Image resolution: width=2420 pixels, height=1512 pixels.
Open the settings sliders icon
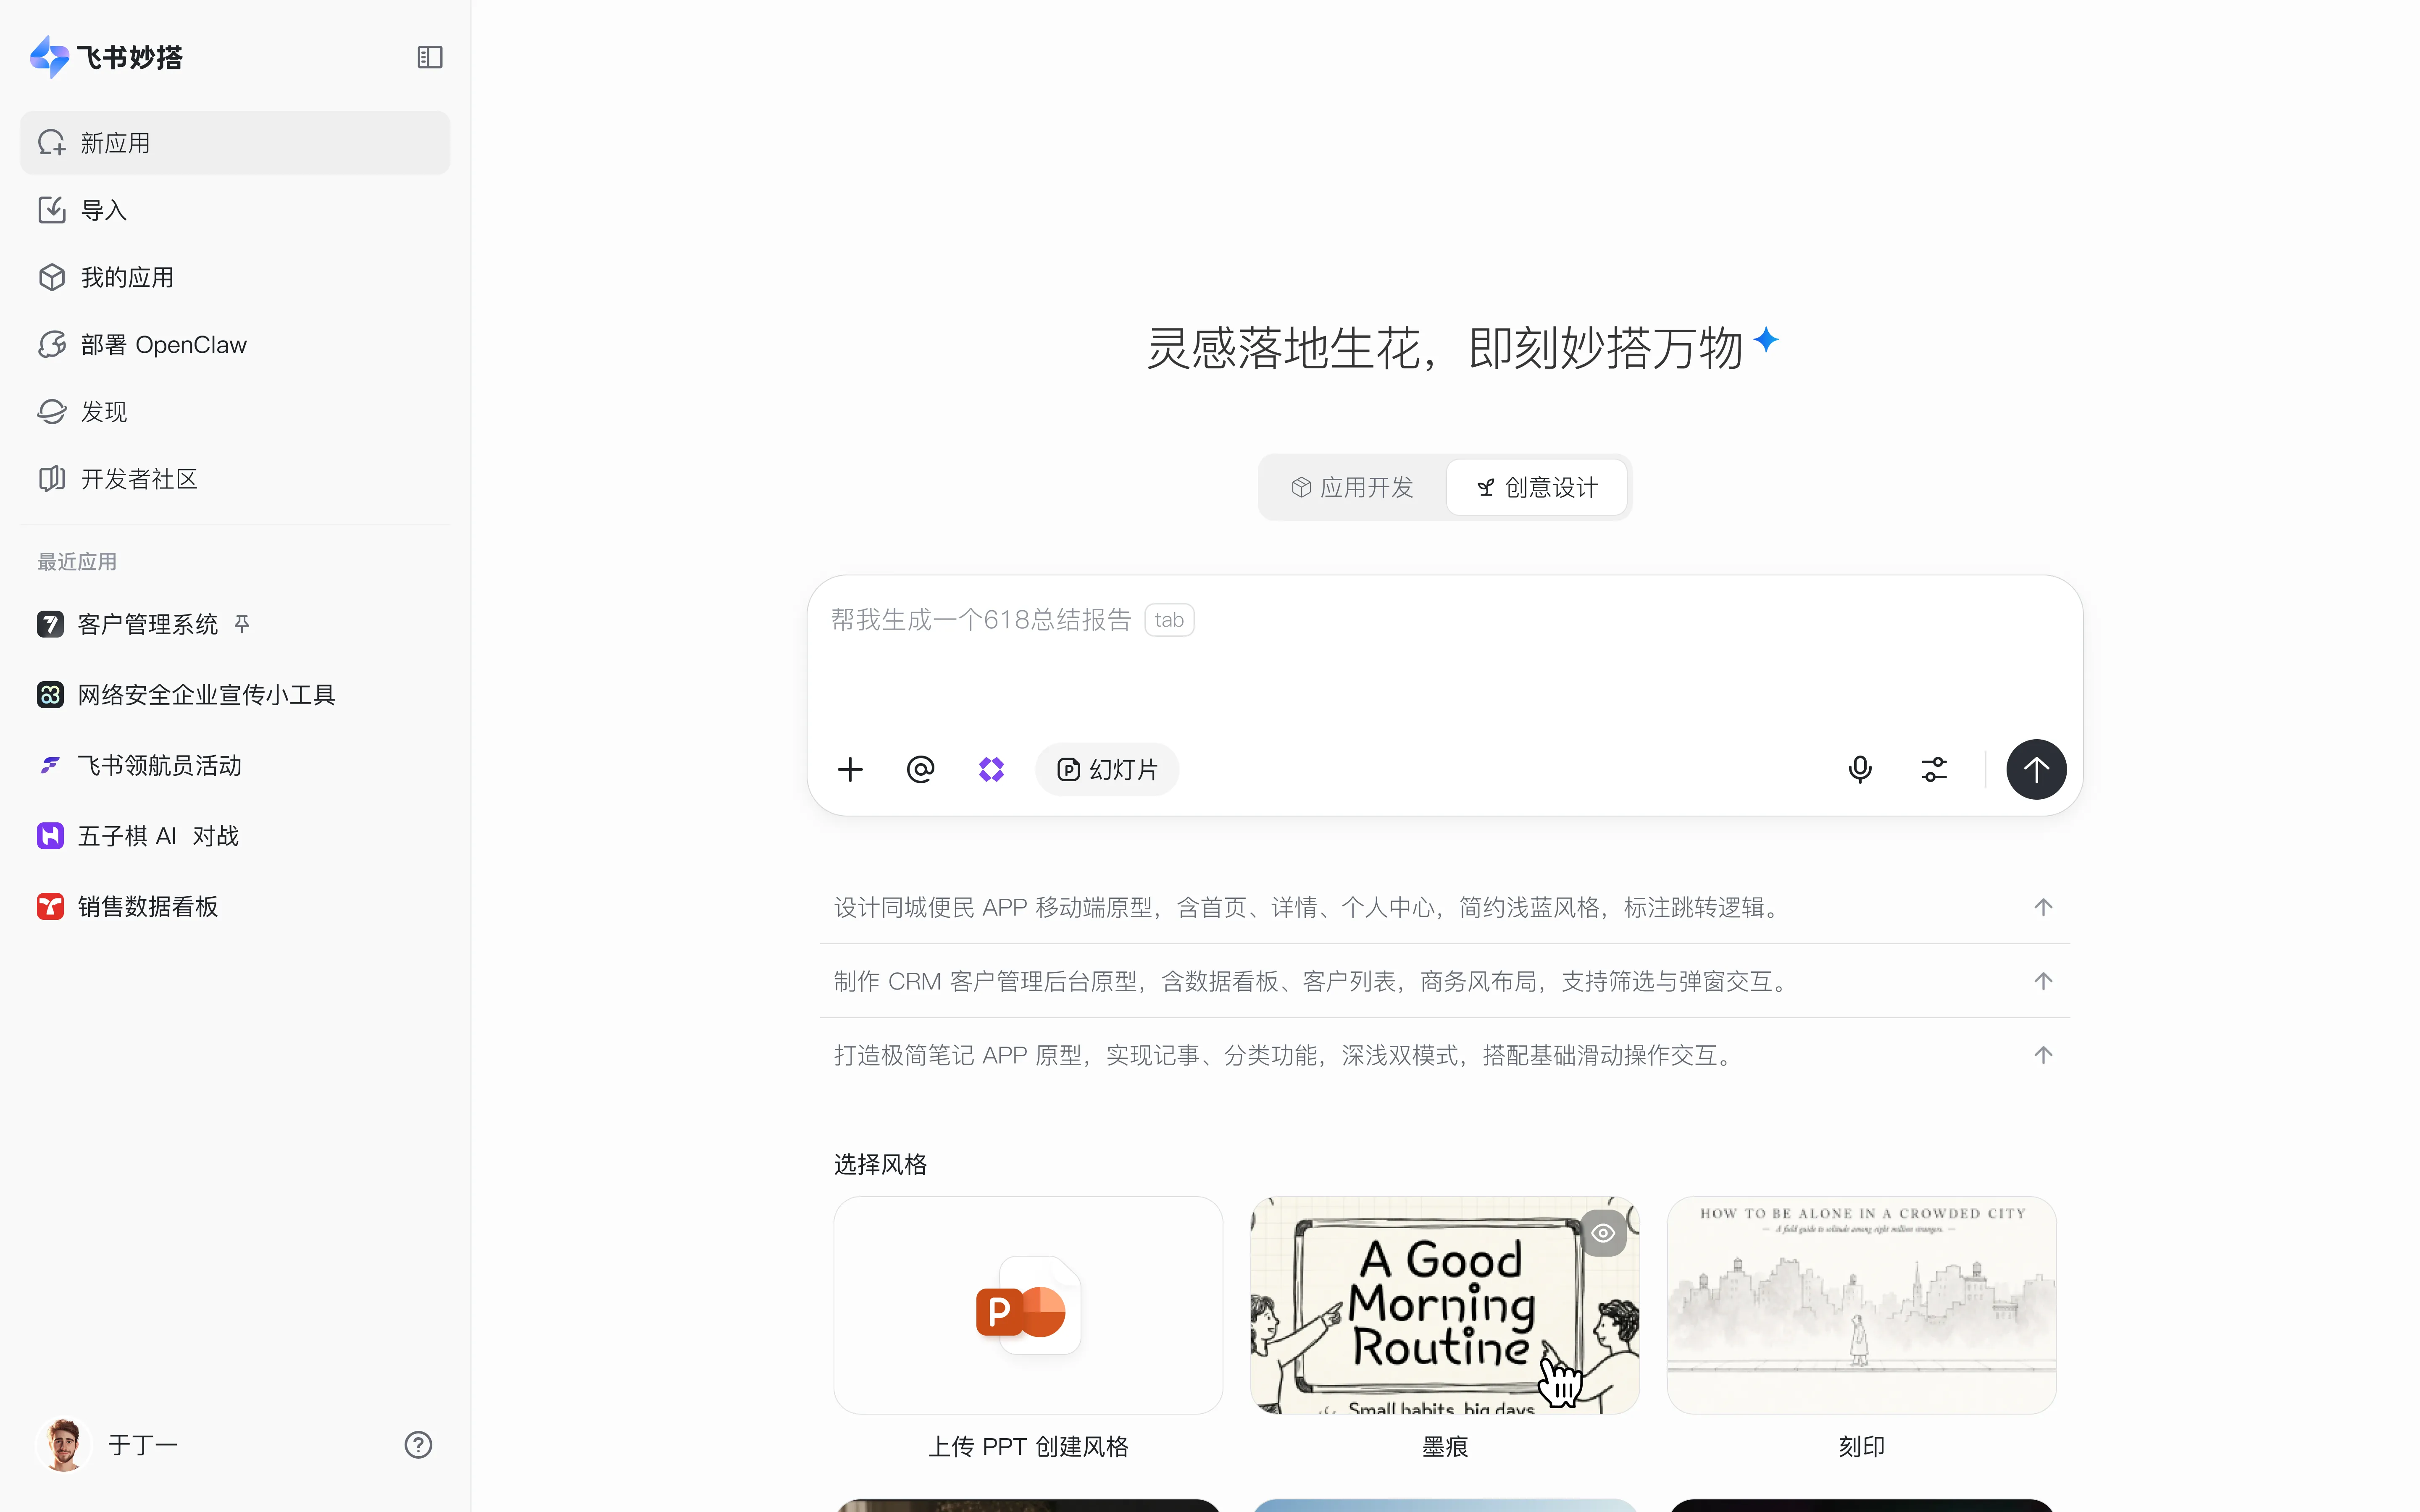click(x=1934, y=769)
